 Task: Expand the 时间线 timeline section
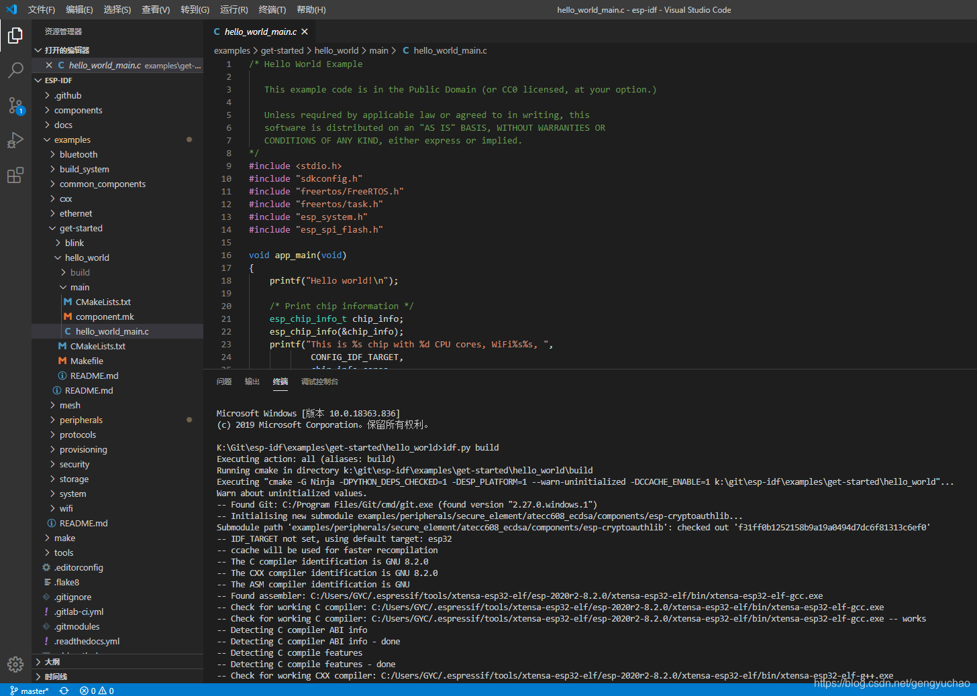point(117,677)
